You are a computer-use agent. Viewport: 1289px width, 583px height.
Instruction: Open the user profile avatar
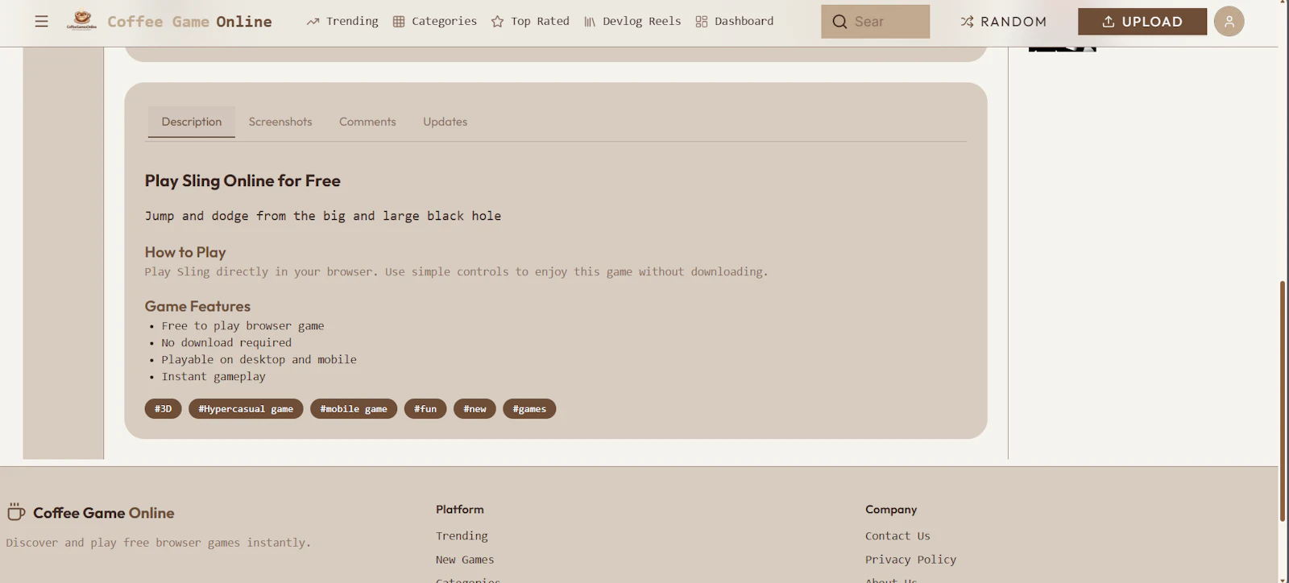(1229, 22)
